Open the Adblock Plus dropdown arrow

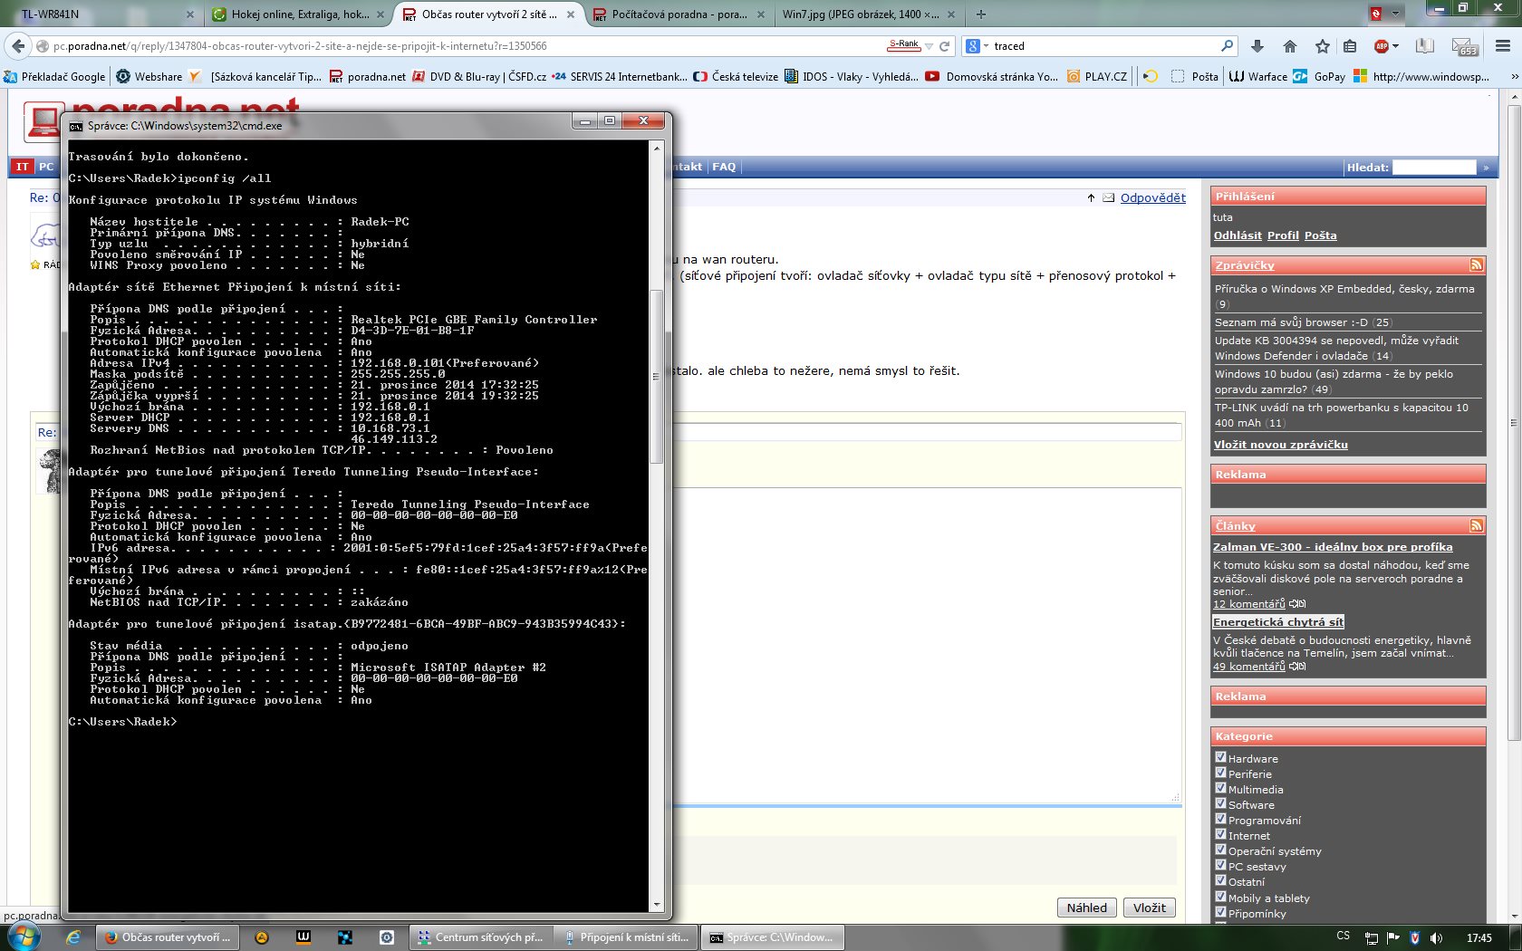(1396, 46)
